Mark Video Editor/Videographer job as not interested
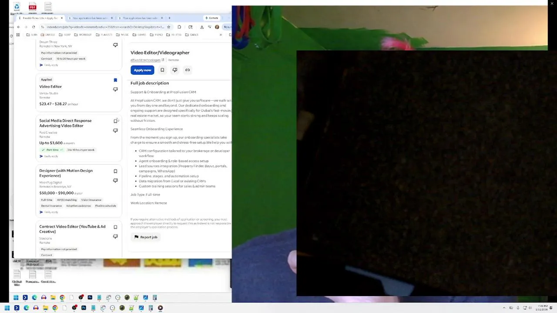Viewport: 557px width, 313px height. pyautogui.click(x=175, y=70)
